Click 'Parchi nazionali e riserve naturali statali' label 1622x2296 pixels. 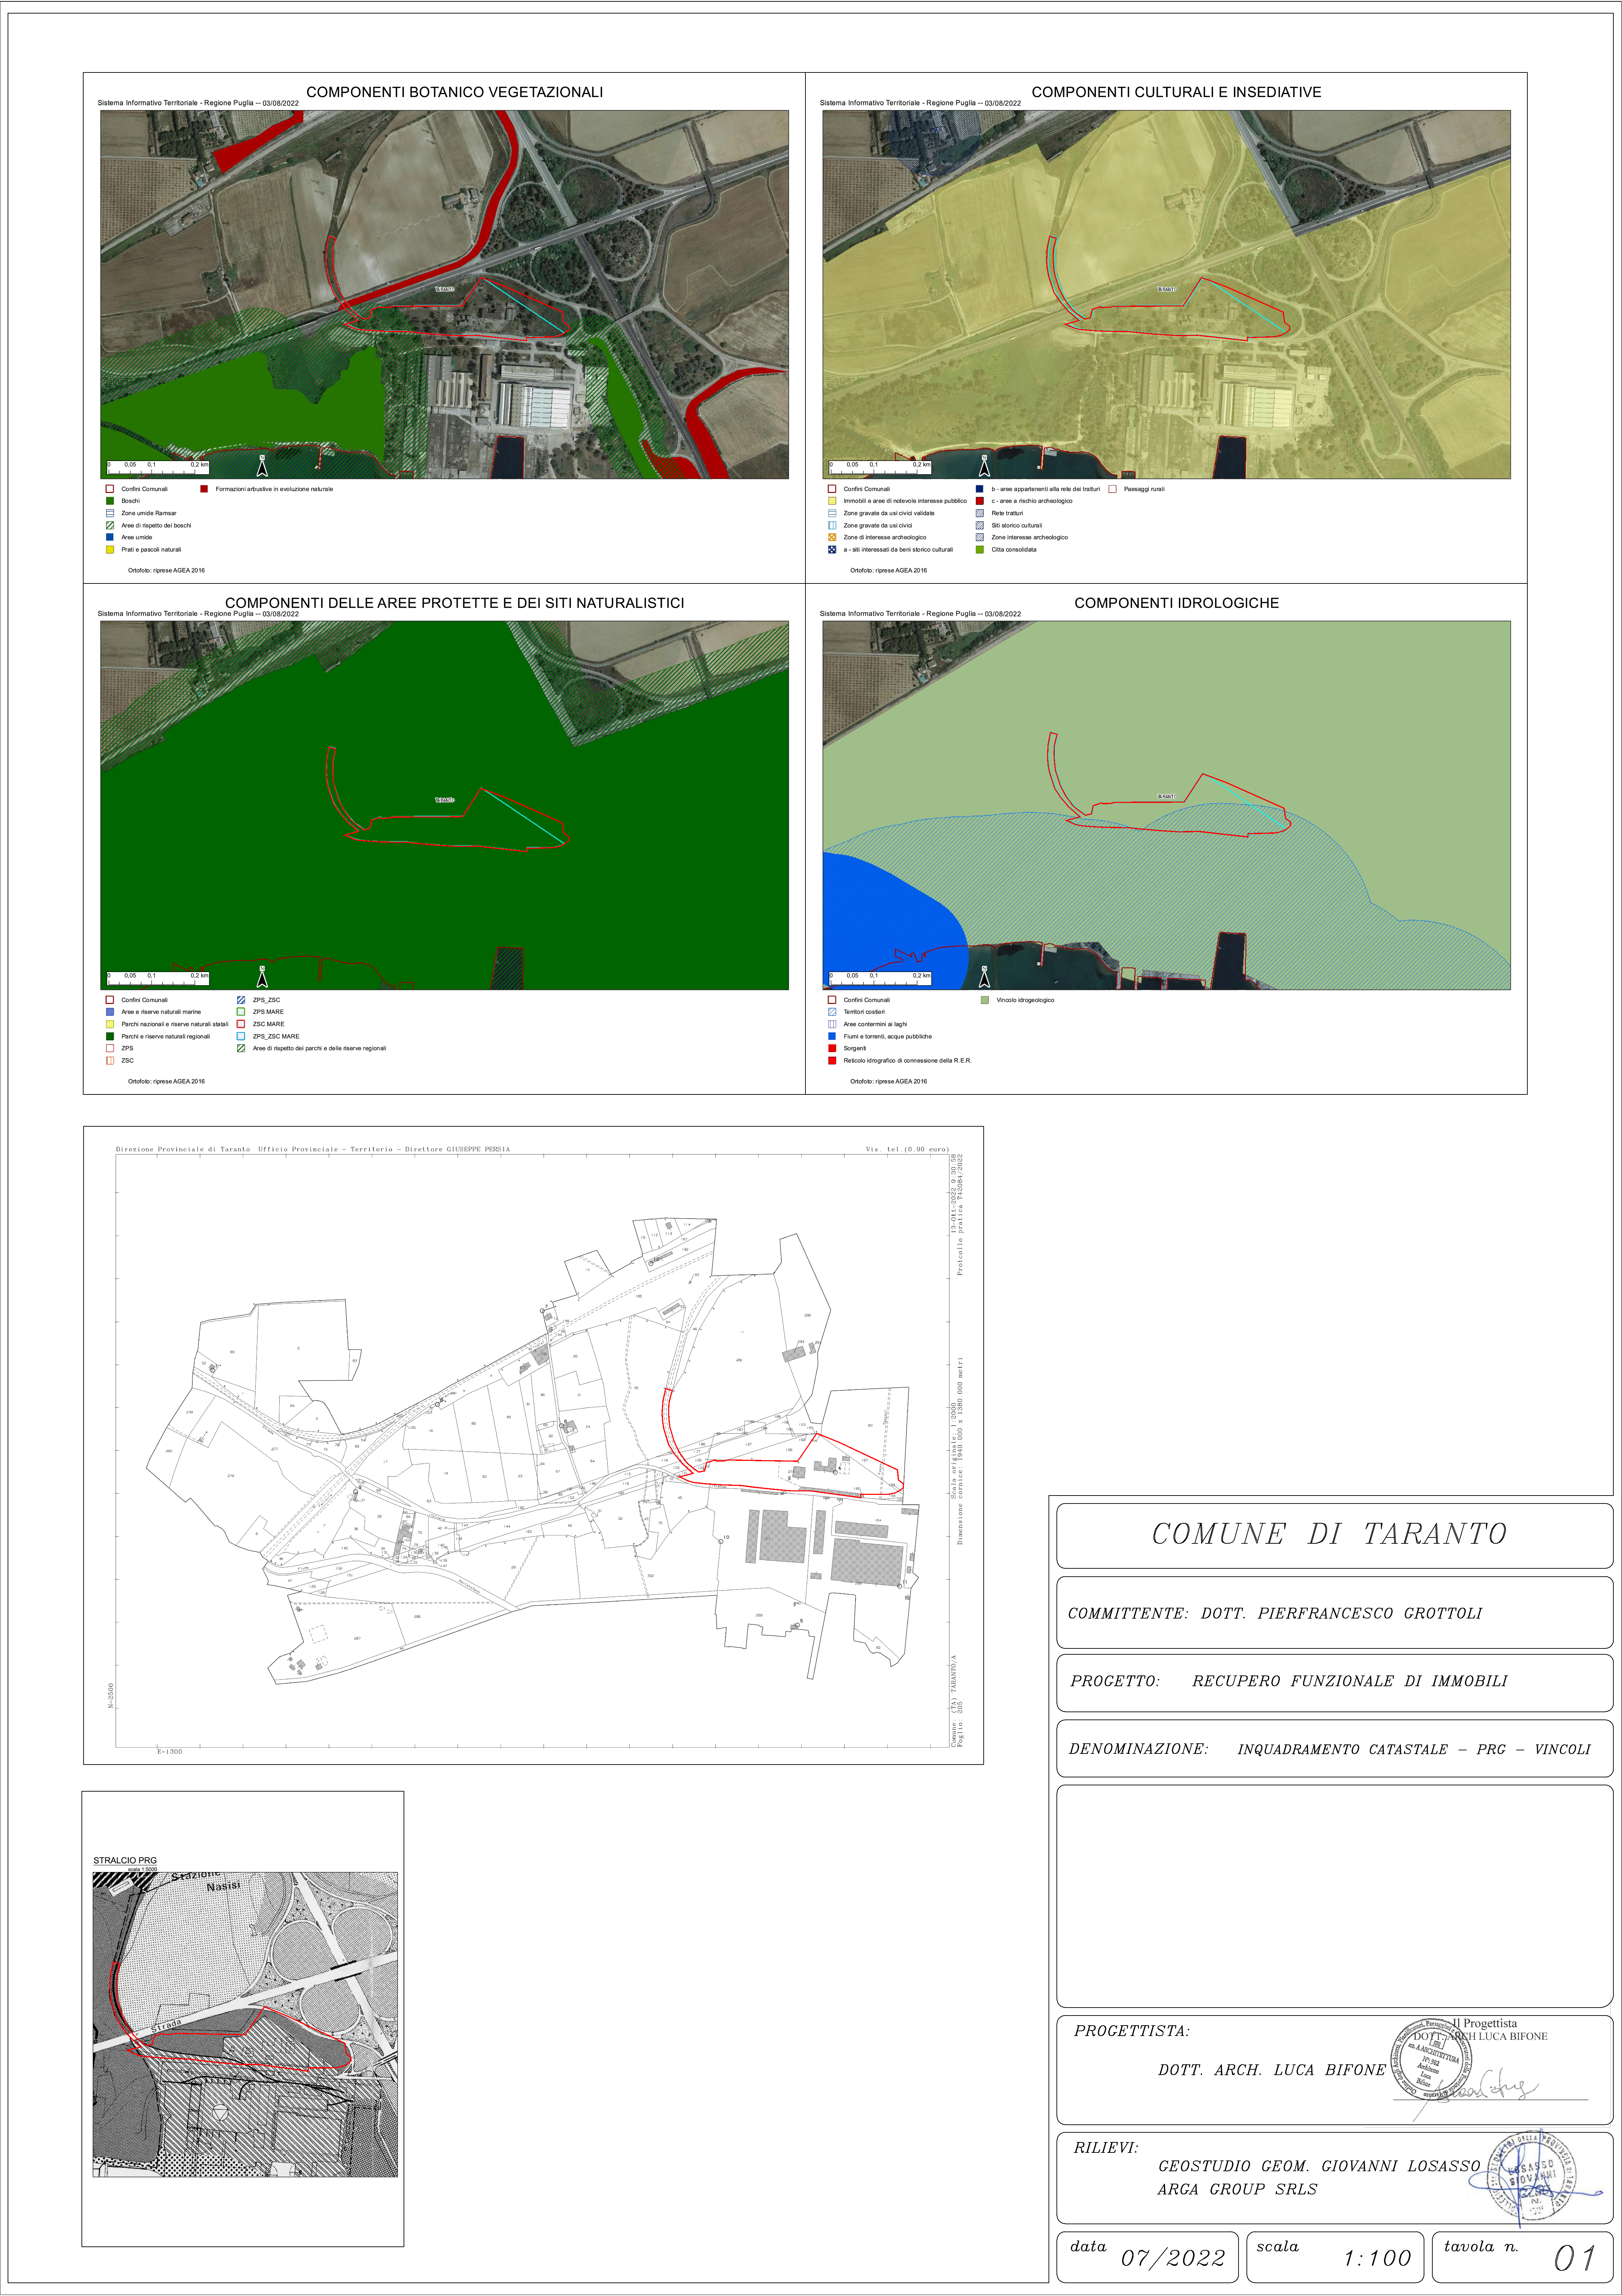tap(175, 1024)
